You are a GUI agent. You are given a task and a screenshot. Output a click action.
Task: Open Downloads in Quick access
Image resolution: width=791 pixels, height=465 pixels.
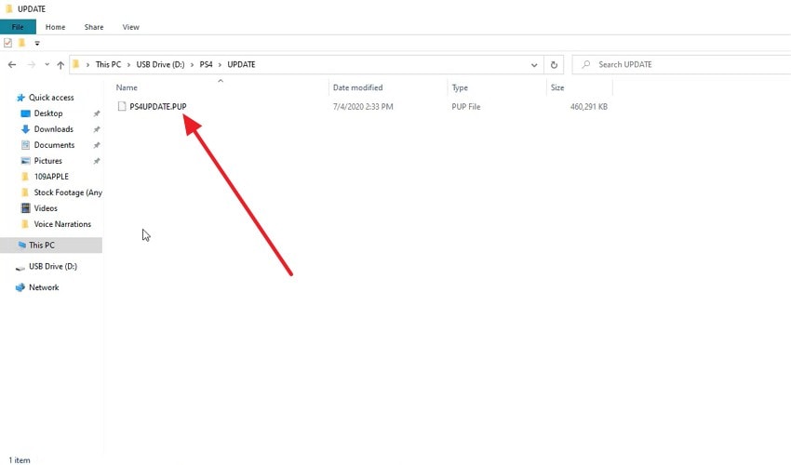click(53, 129)
